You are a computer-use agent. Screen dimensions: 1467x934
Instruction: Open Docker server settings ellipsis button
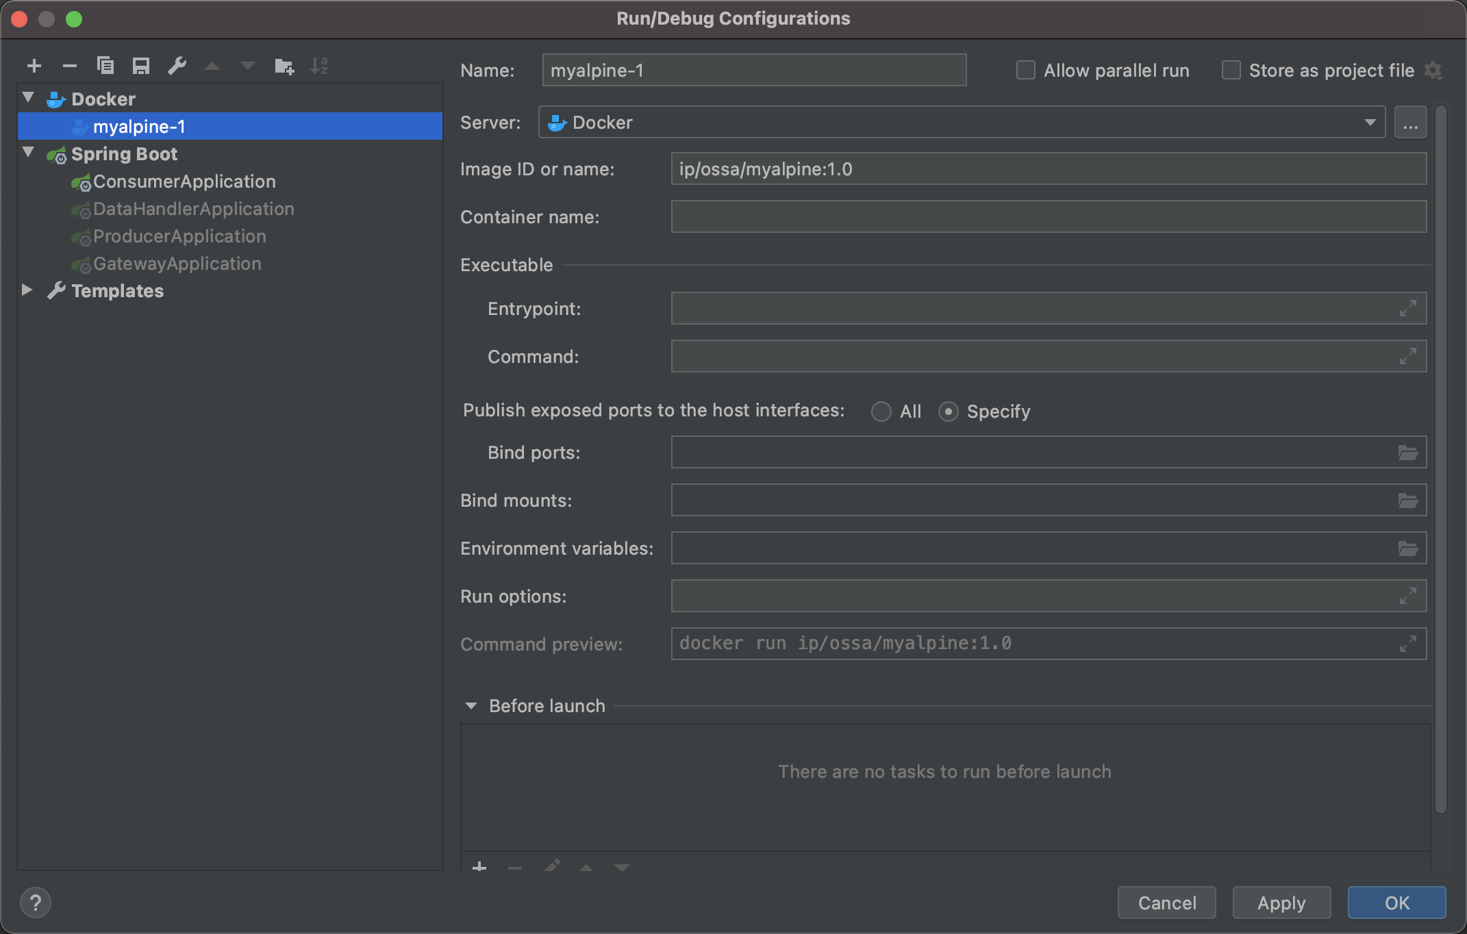(x=1411, y=123)
